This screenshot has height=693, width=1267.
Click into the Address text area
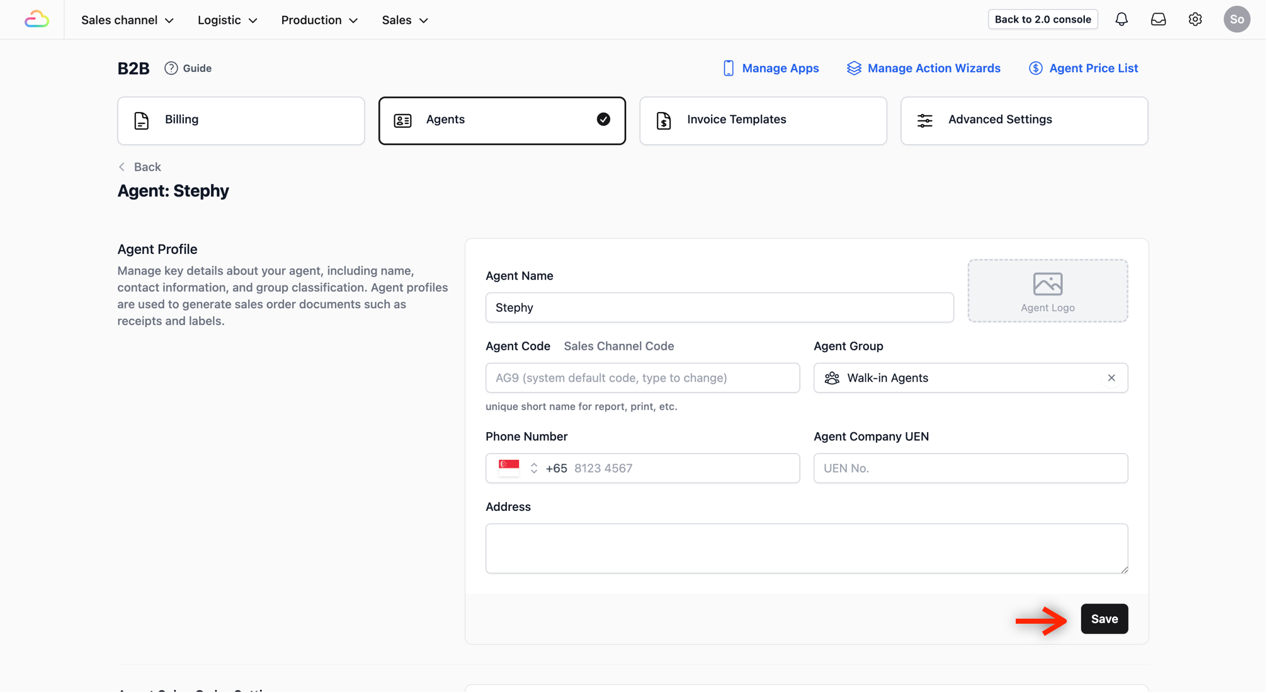pos(807,549)
